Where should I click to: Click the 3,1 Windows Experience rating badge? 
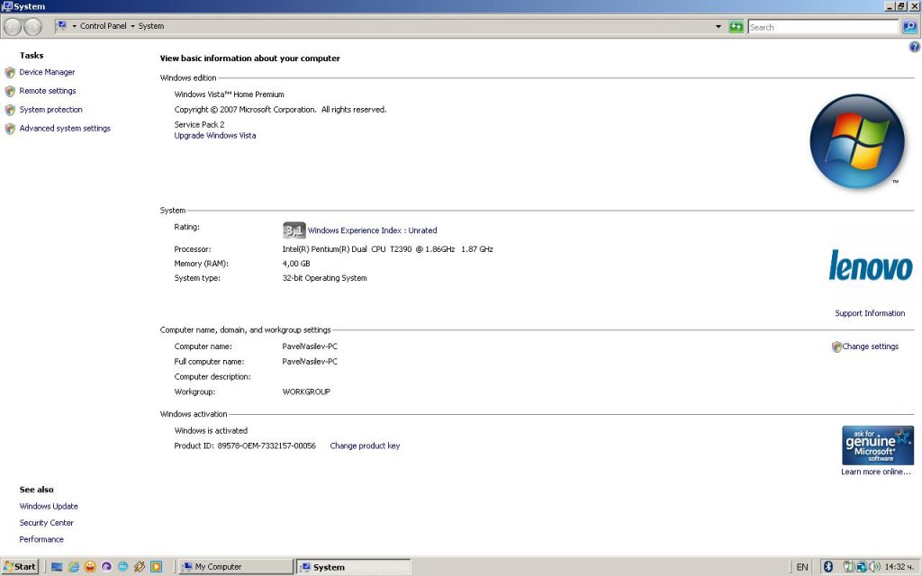pos(294,230)
